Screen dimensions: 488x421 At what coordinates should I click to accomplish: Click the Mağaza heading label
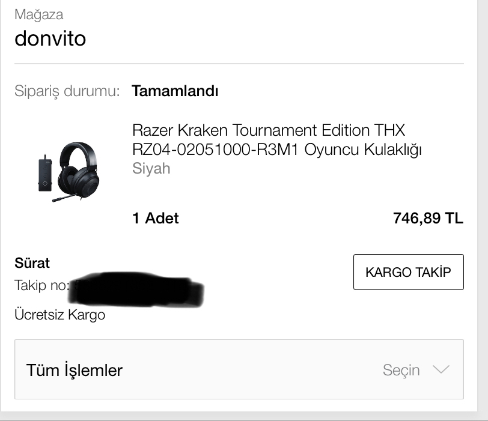[x=39, y=14]
